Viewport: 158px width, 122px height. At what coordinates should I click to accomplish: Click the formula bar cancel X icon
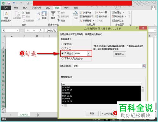tap(28, 30)
